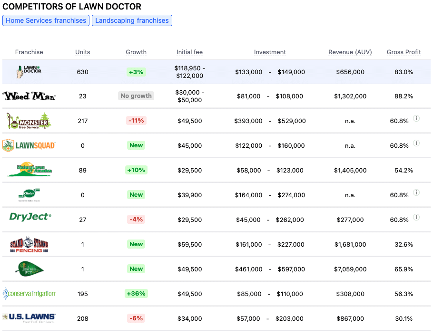Select the Competitors of Lawn Doctor heading
This screenshot has width=433, height=336.
pyautogui.click(x=72, y=6)
